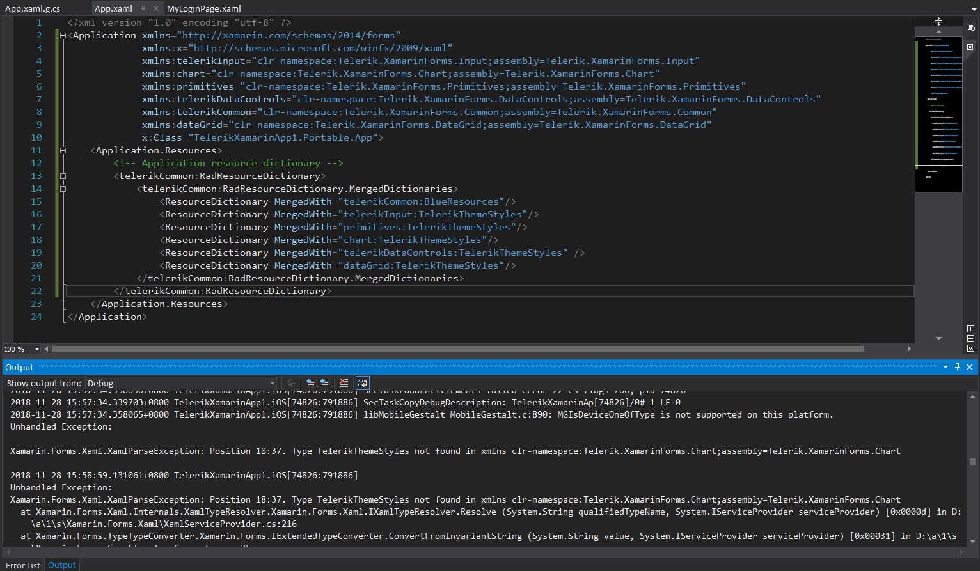The height and width of the screenshot is (571, 980).
Task: Collapse the Application element on line 2
Action: (x=63, y=35)
